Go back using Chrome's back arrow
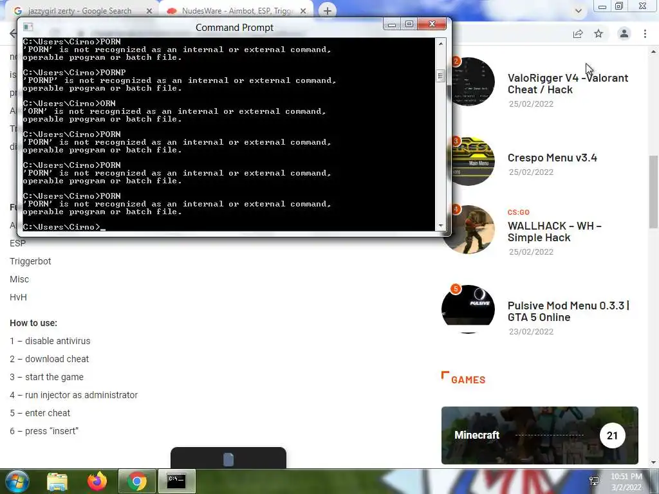659x494 pixels. 13,33
